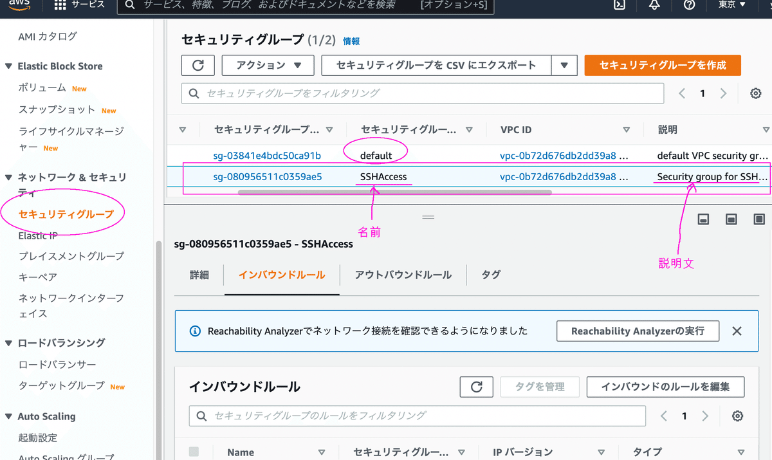The image size is (772, 460).
Task: Open スナップショット in the sidebar
Action: [x=57, y=109]
